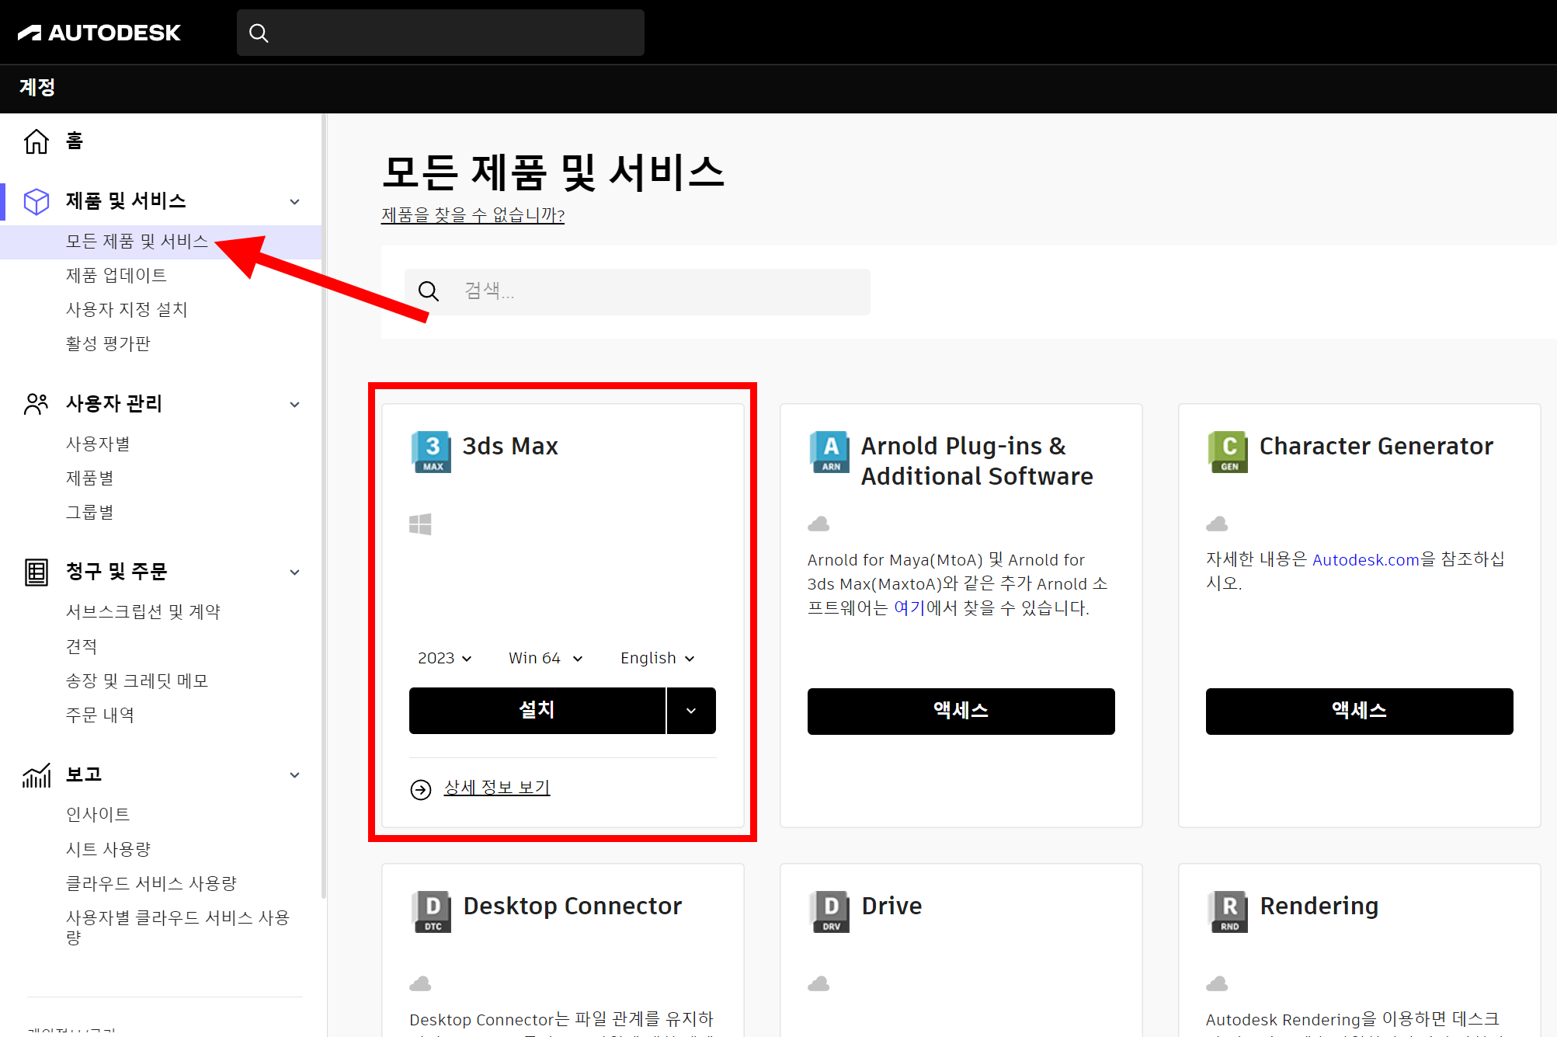1557x1037 pixels.
Task: Open dropdown arrow next to 설치 button
Action: tap(691, 711)
